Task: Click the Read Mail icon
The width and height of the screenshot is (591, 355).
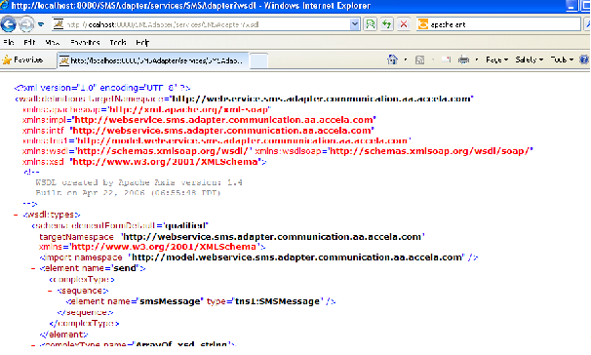Action: coord(447,59)
